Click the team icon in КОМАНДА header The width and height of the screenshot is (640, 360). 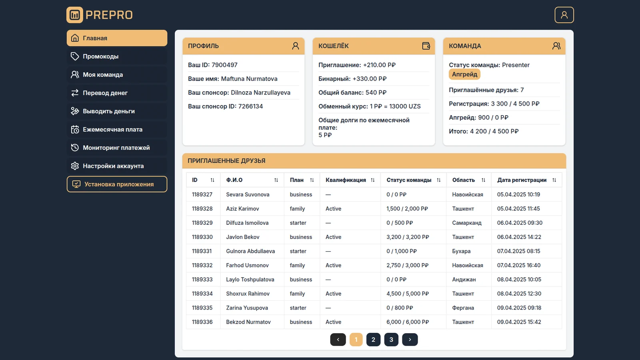tap(556, 46)
